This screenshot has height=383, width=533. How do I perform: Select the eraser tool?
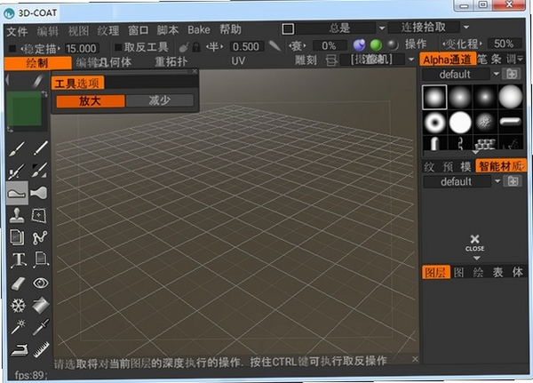click(x=18, y=283)
